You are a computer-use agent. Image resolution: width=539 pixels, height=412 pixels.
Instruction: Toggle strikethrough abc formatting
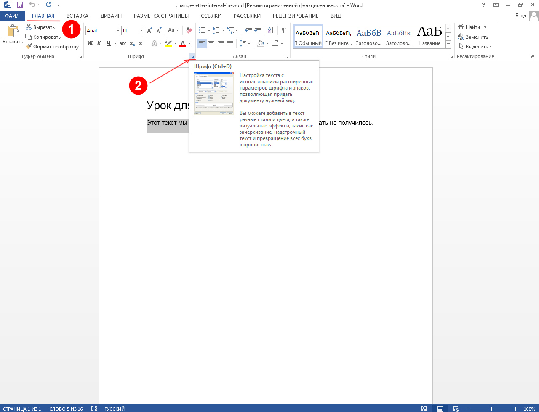tap(123, 43)
